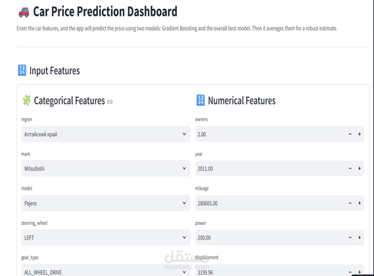Open the region dropdown showing Алтайский край
The width and height of the screenshot is (374, 276).
(105, 134)
